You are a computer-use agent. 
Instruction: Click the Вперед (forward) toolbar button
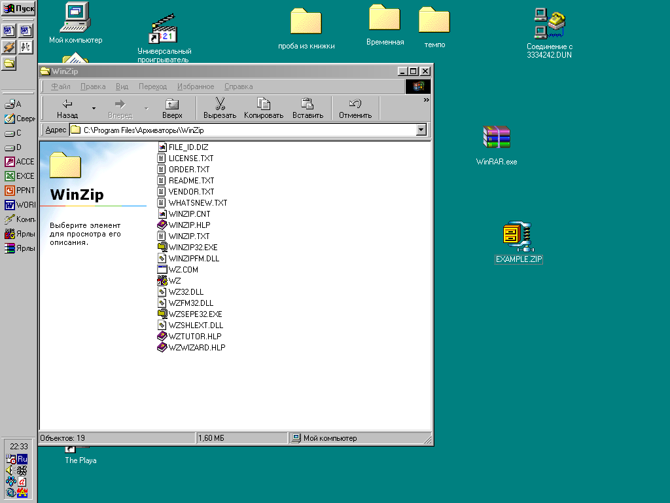pyautogui.click(x=120, y=108)
